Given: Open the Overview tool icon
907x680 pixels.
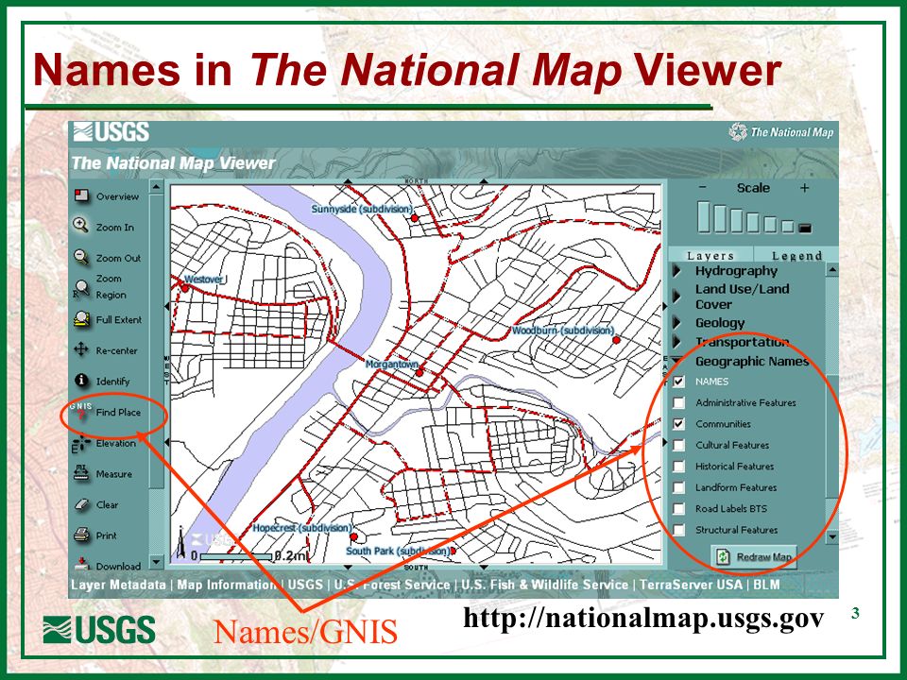Looking at the screenshot, I should [81, 195].
